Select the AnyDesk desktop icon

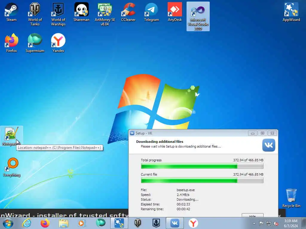[x=175, y=12]
